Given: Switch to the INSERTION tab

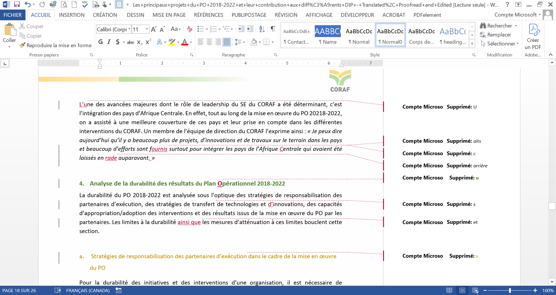Looking at the screenshot, I should click(x=72, y=15).
